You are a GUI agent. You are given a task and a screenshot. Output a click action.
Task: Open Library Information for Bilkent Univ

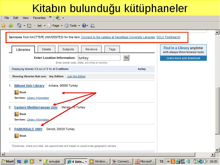coord(38,98)
